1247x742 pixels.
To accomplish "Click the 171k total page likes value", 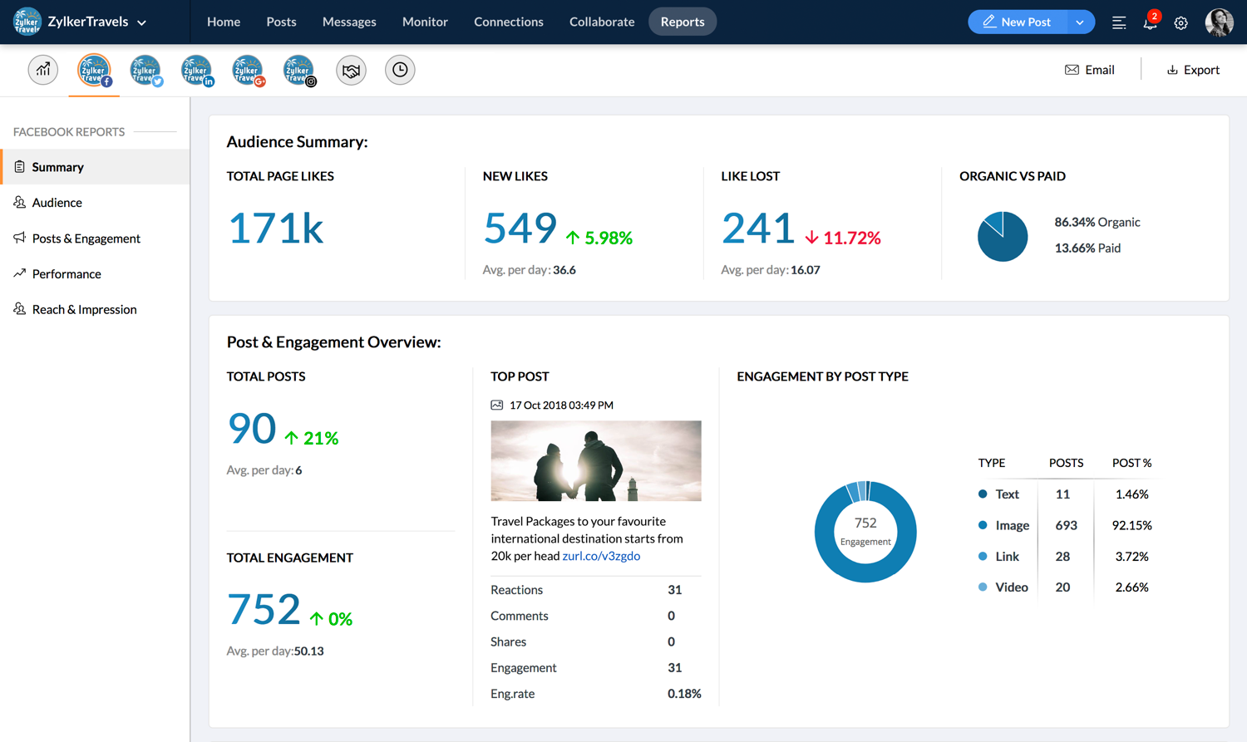I will click(x=275, y=228).
